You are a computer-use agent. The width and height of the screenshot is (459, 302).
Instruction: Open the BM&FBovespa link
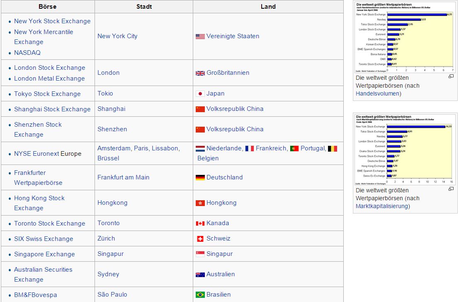click(x=35, y=295)
